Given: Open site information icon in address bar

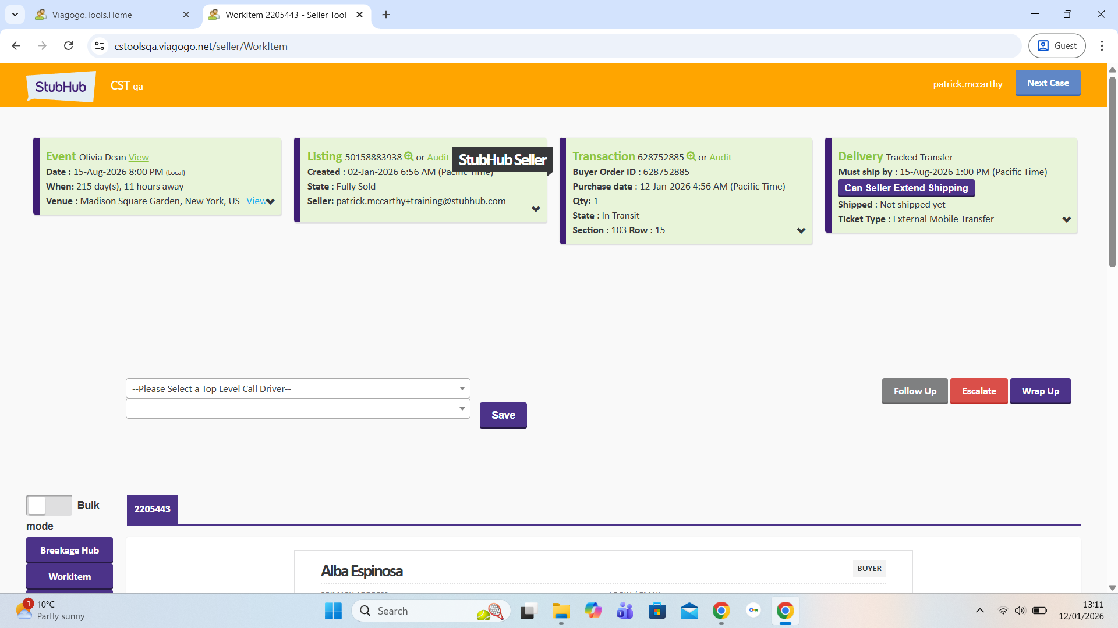Looking at the screenshot, I should pos(100,46).
